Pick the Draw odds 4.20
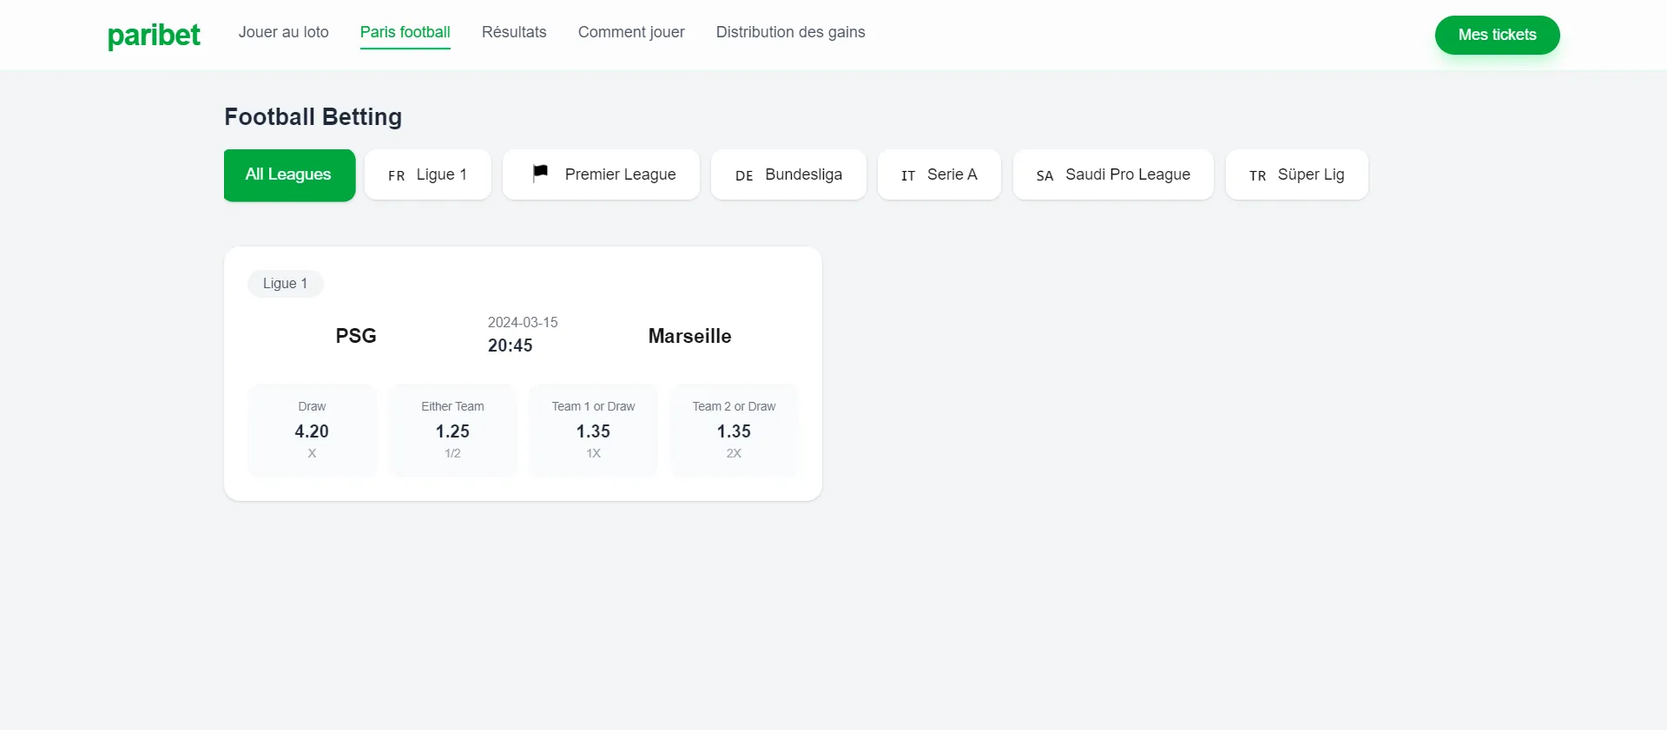 (312, 430)
